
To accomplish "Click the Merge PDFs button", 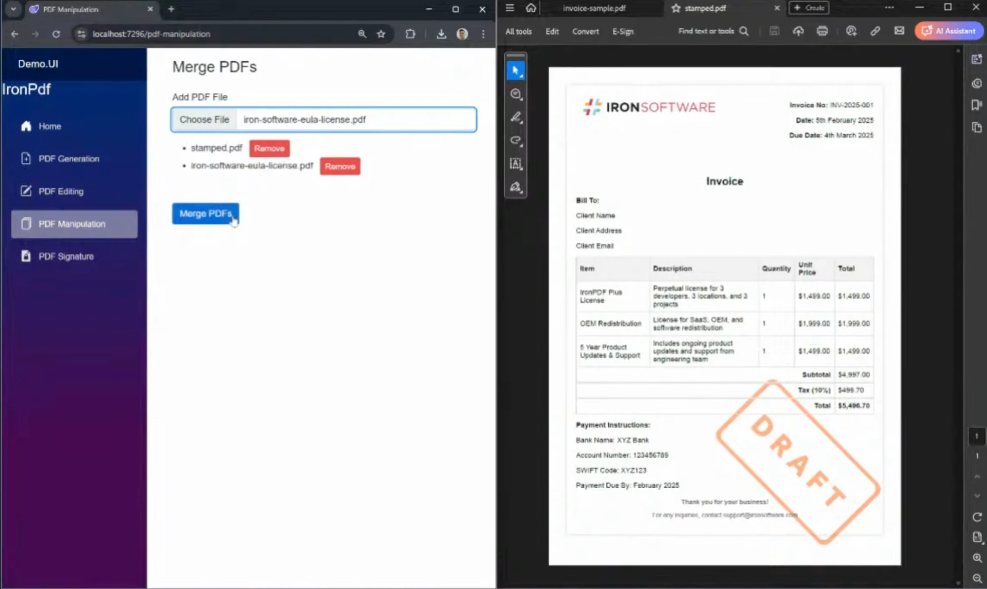I will coord(205,213).
